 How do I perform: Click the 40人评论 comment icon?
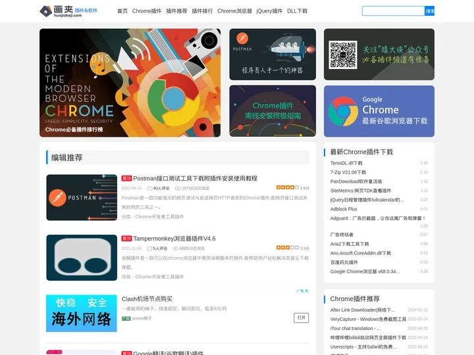click(x=149, y=189)
